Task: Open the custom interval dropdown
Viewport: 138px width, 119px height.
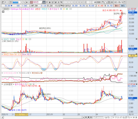Action: pos(91,2)
